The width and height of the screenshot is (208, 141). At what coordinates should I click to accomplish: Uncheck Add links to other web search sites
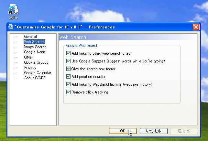pos(68,53)
